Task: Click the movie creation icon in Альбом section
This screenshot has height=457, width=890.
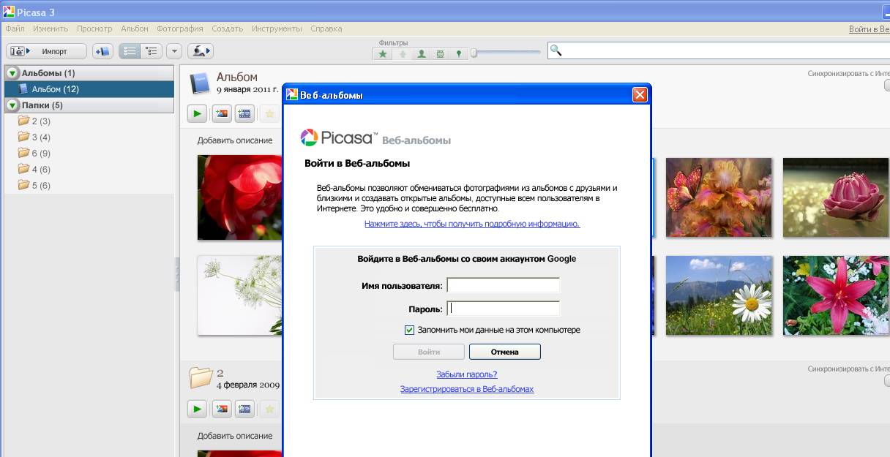Action: [244, 113]
